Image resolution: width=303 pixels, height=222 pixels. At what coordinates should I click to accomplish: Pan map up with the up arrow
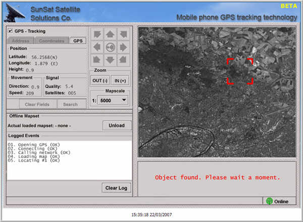(110, 34)
